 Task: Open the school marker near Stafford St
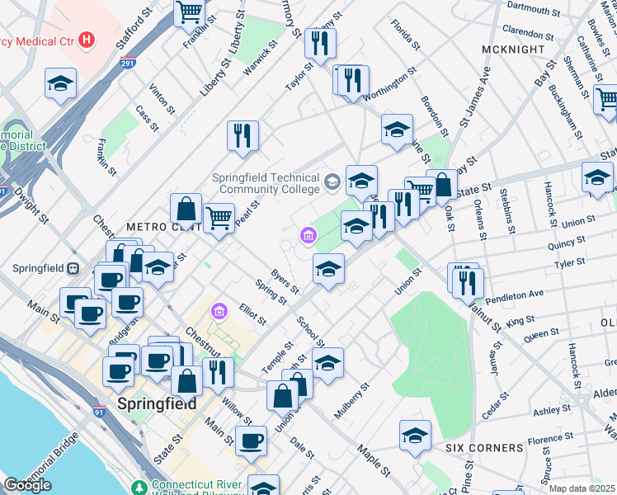(60, 83)
